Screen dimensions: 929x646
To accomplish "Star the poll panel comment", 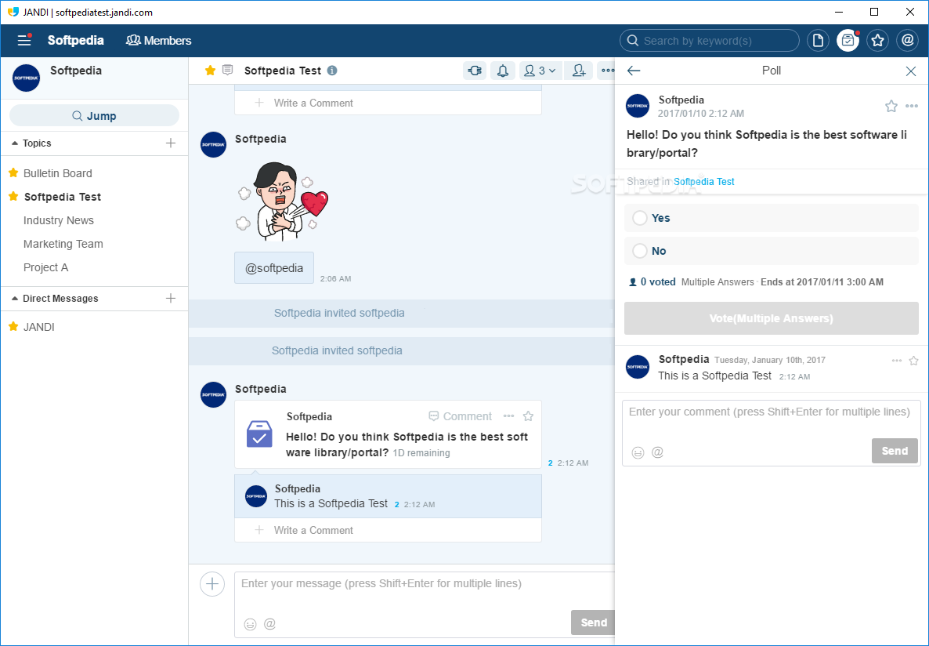I will (x=913, y=361).
